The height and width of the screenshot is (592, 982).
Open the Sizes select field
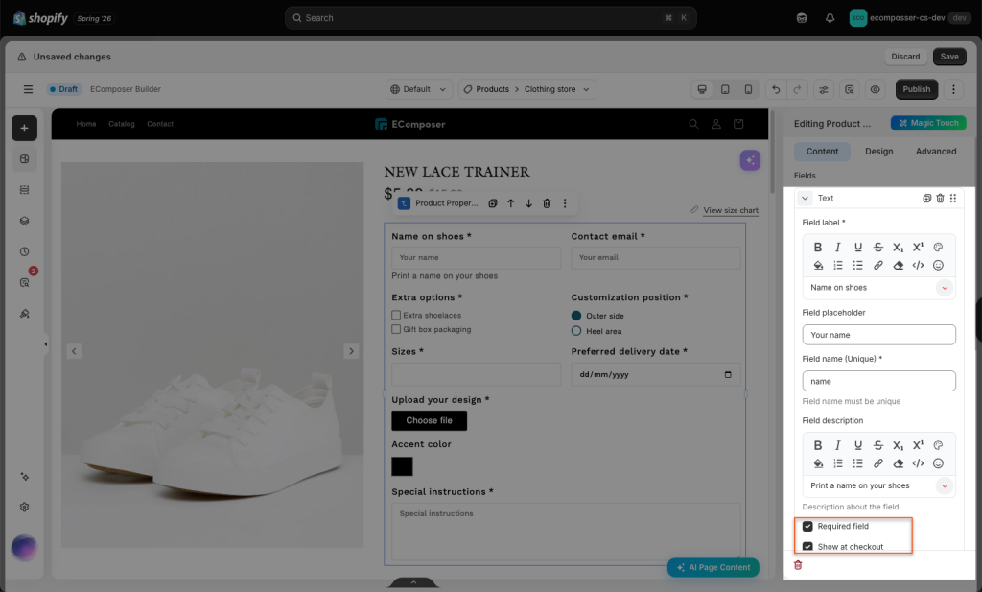click(476, 374)
